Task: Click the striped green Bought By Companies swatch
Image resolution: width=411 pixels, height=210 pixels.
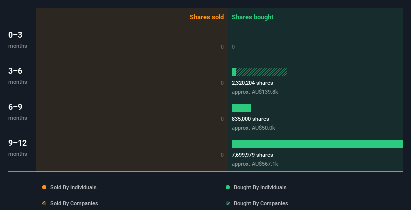Action: pos(227,203)
